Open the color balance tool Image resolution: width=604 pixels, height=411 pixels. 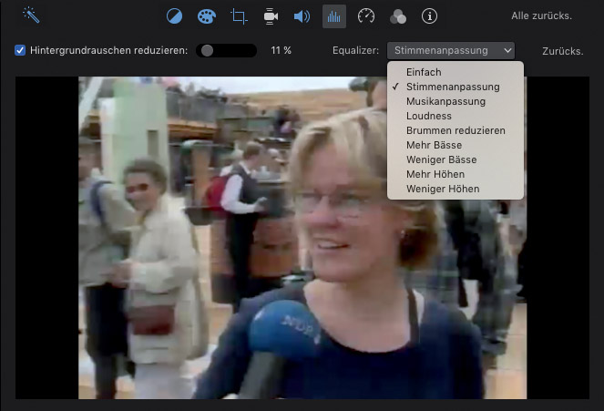[x=174, y=16]
